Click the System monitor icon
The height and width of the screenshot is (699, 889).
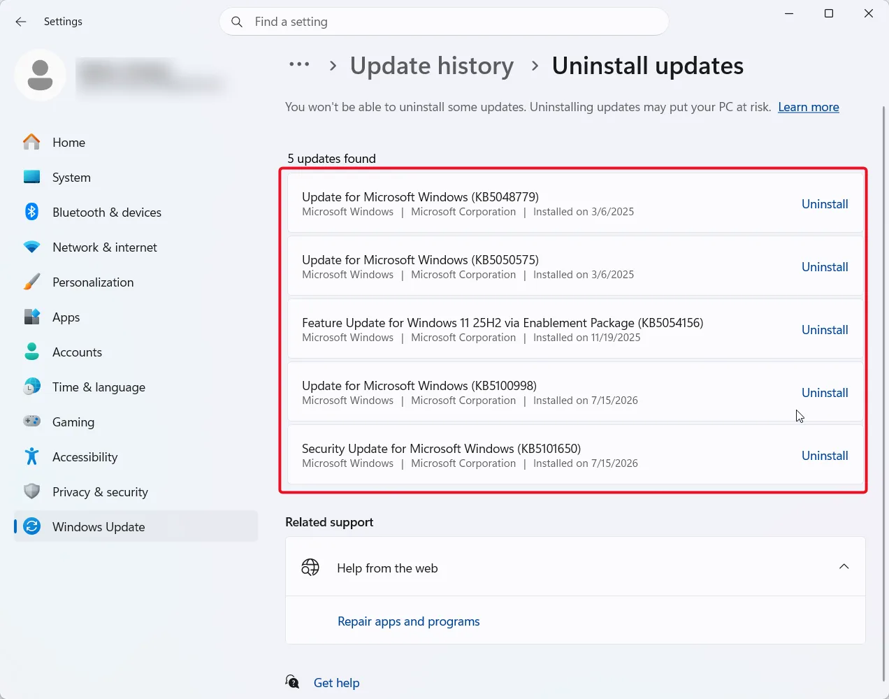(31, 177)
